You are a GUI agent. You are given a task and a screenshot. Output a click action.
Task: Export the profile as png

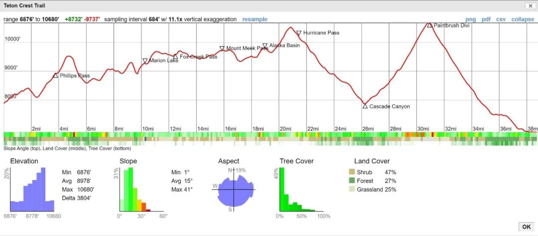[470, 19]
